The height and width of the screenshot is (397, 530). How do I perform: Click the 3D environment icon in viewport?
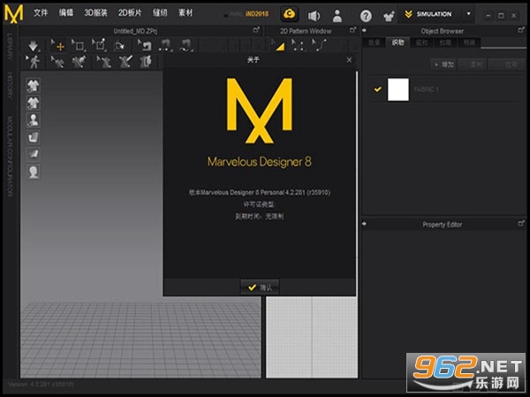point(34,154)
